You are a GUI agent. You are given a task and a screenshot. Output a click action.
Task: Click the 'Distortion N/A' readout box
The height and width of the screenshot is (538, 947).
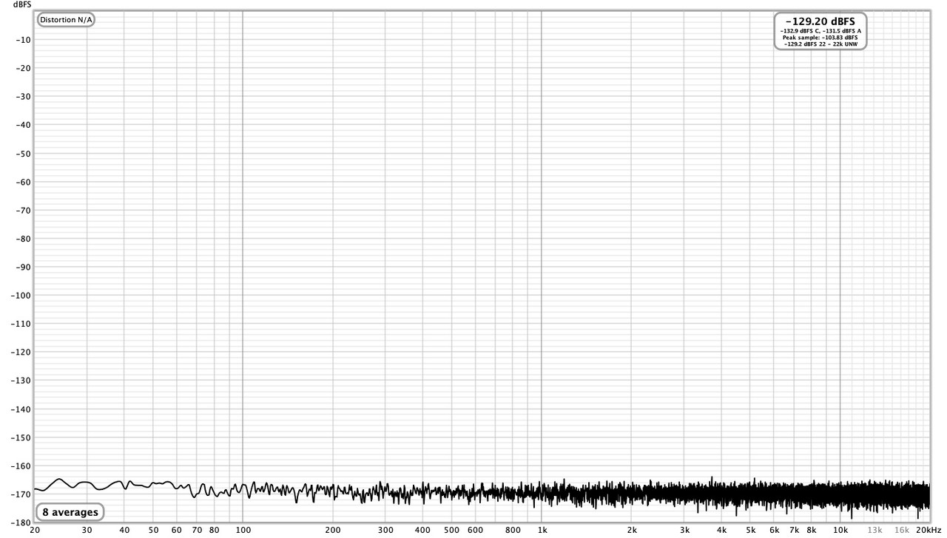[66, 20]
